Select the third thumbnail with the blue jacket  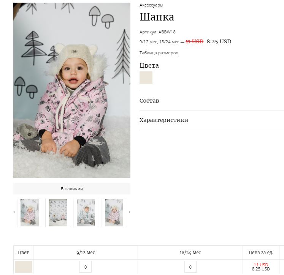click(x=86, y=213)
